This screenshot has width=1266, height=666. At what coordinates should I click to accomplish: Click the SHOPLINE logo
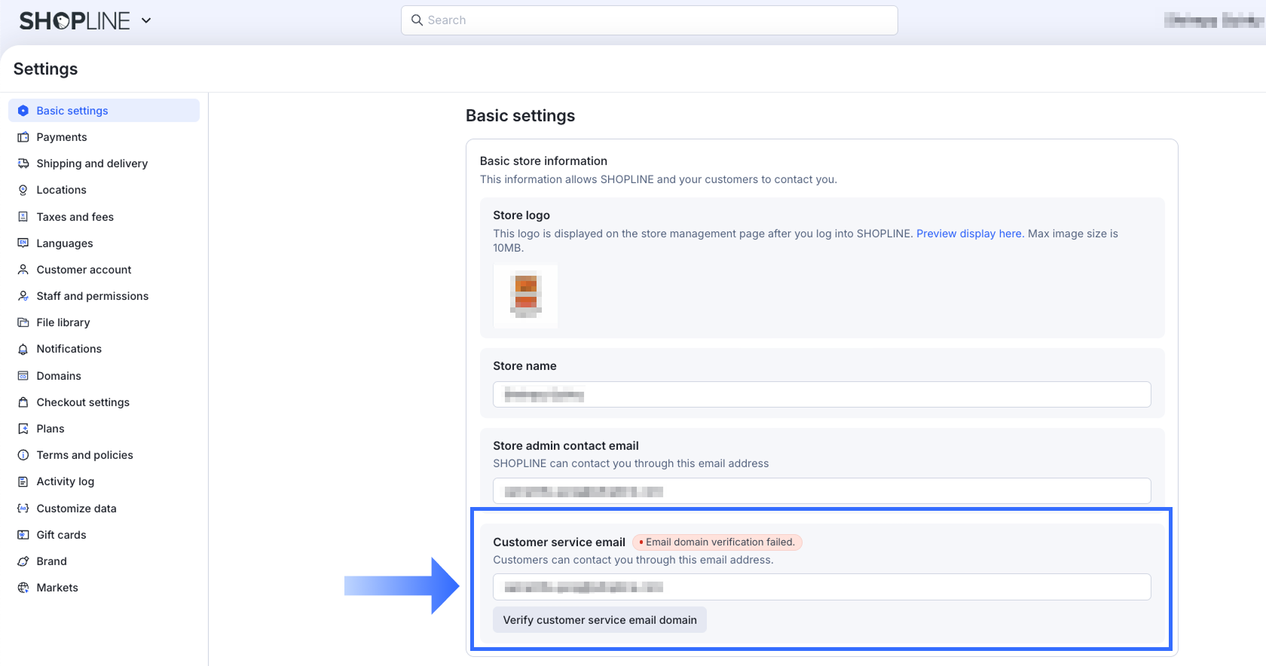[75, 20]
